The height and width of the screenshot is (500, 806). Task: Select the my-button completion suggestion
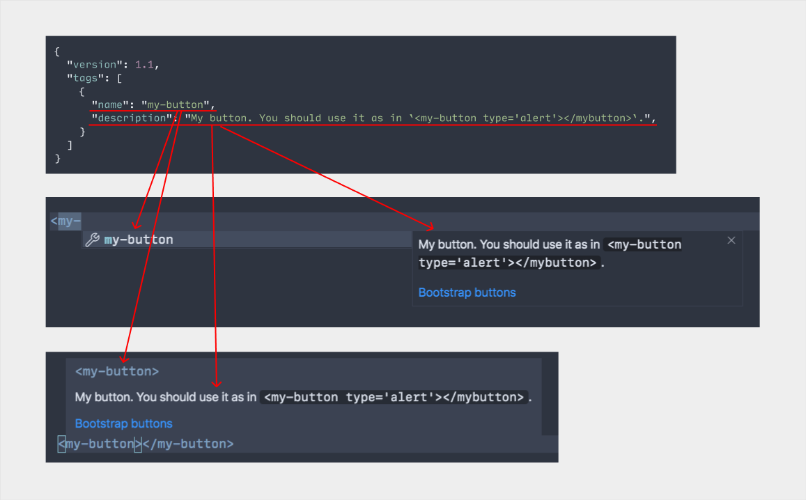139,240
